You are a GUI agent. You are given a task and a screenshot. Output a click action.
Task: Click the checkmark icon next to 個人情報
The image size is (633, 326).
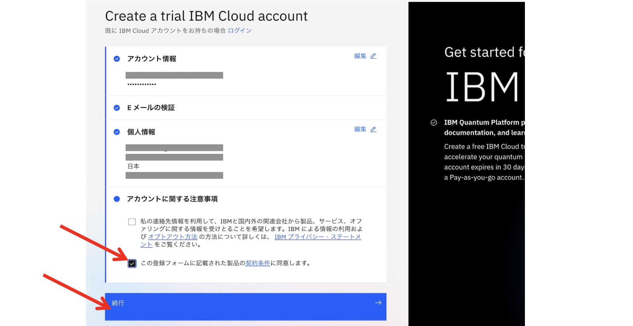(117, 132)
